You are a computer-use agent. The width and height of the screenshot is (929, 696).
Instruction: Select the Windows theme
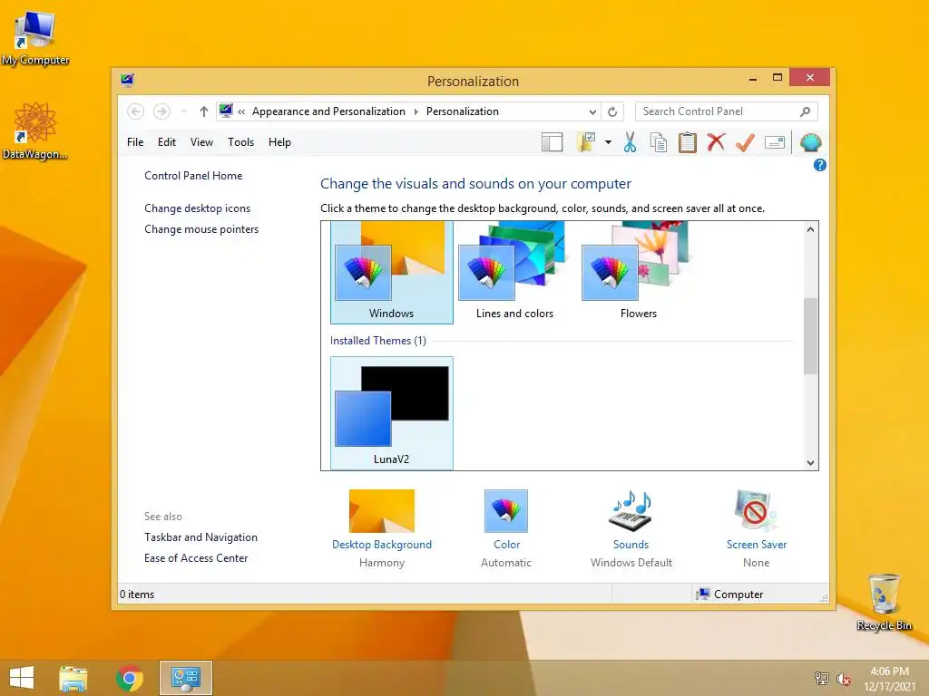(392, 273)
